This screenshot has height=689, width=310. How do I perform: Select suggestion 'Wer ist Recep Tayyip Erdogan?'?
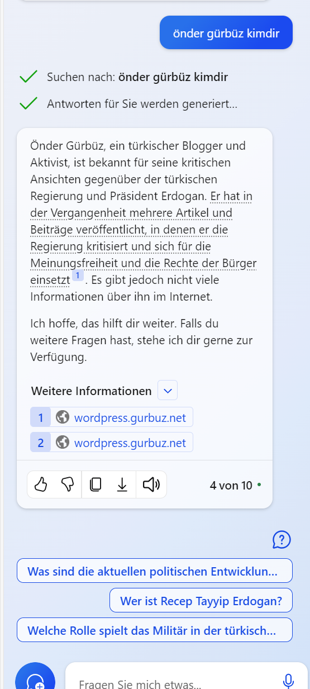[x=201, y=600]
